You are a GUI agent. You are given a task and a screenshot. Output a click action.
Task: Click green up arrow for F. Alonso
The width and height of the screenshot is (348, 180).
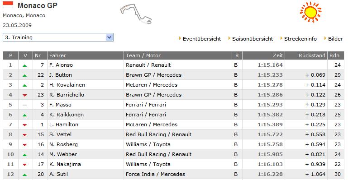(24, 65)
